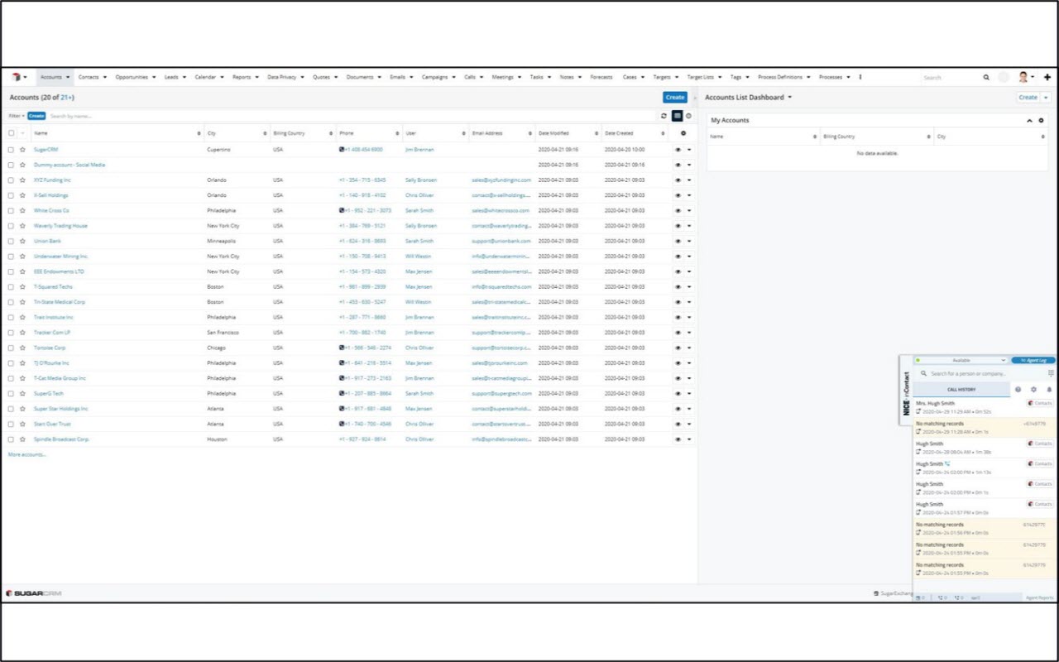The width and height of the screenshot is (1059, 662).
Task: Favorite the Union Bank star
Action: [x=23, y=241]
